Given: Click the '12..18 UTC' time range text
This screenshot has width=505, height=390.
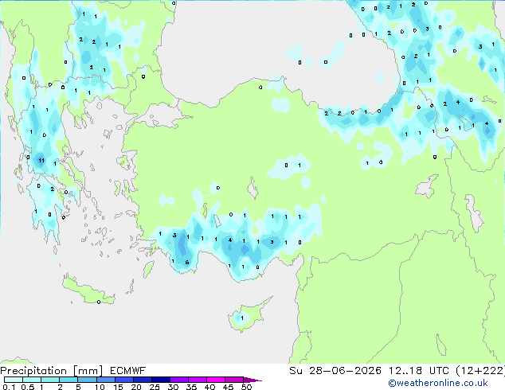Looking at the screenshot, I should tap(418, 371).
